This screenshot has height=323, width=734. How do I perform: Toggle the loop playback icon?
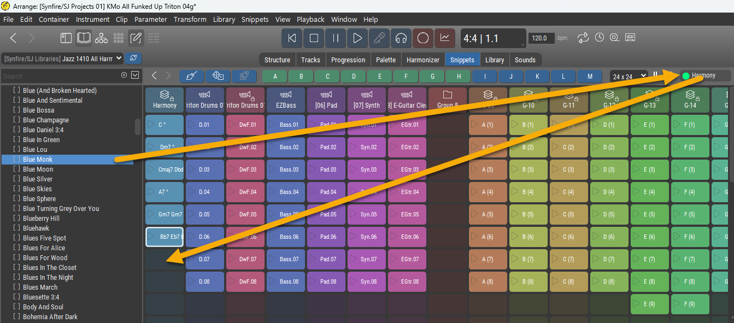583,38
